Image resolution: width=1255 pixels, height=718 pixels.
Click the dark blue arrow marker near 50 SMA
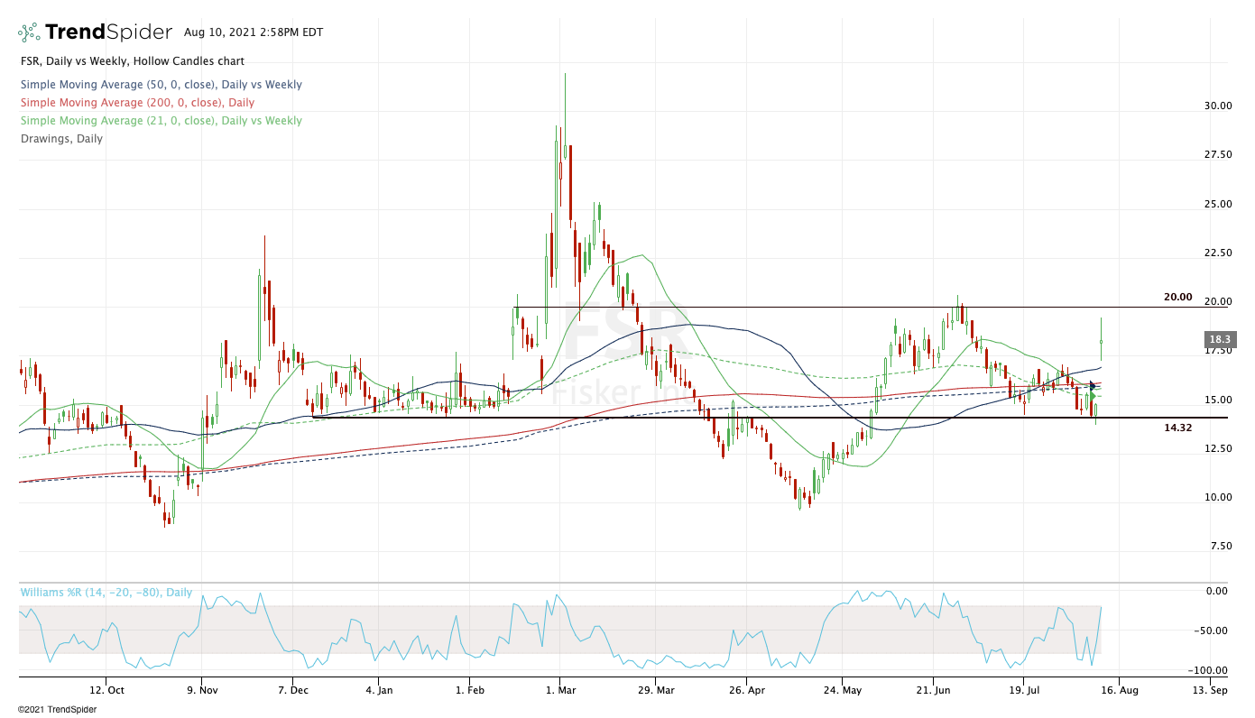(x=1093, y=386)
